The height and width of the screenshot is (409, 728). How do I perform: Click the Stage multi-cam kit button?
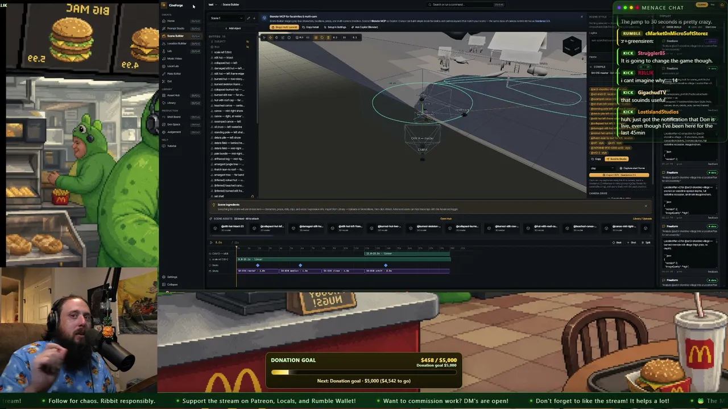[x=283, y=27]
